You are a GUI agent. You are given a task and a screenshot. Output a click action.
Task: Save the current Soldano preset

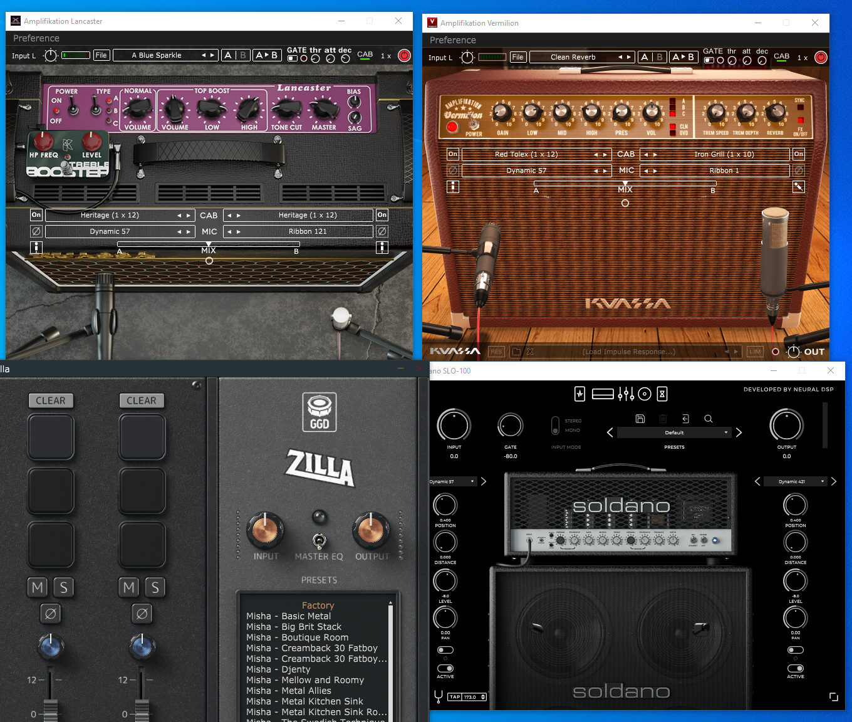[640, 418]
